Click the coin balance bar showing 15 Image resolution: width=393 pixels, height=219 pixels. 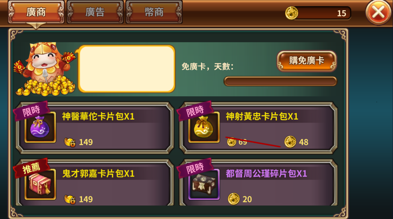[319, 13]
